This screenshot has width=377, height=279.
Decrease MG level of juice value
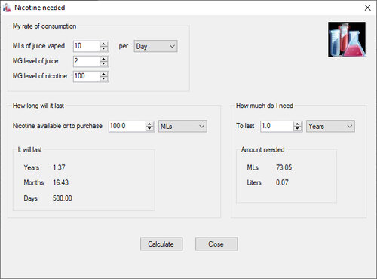coord(103,64)
